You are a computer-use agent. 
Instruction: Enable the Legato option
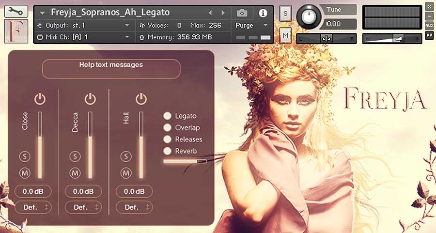coord(167,116)
